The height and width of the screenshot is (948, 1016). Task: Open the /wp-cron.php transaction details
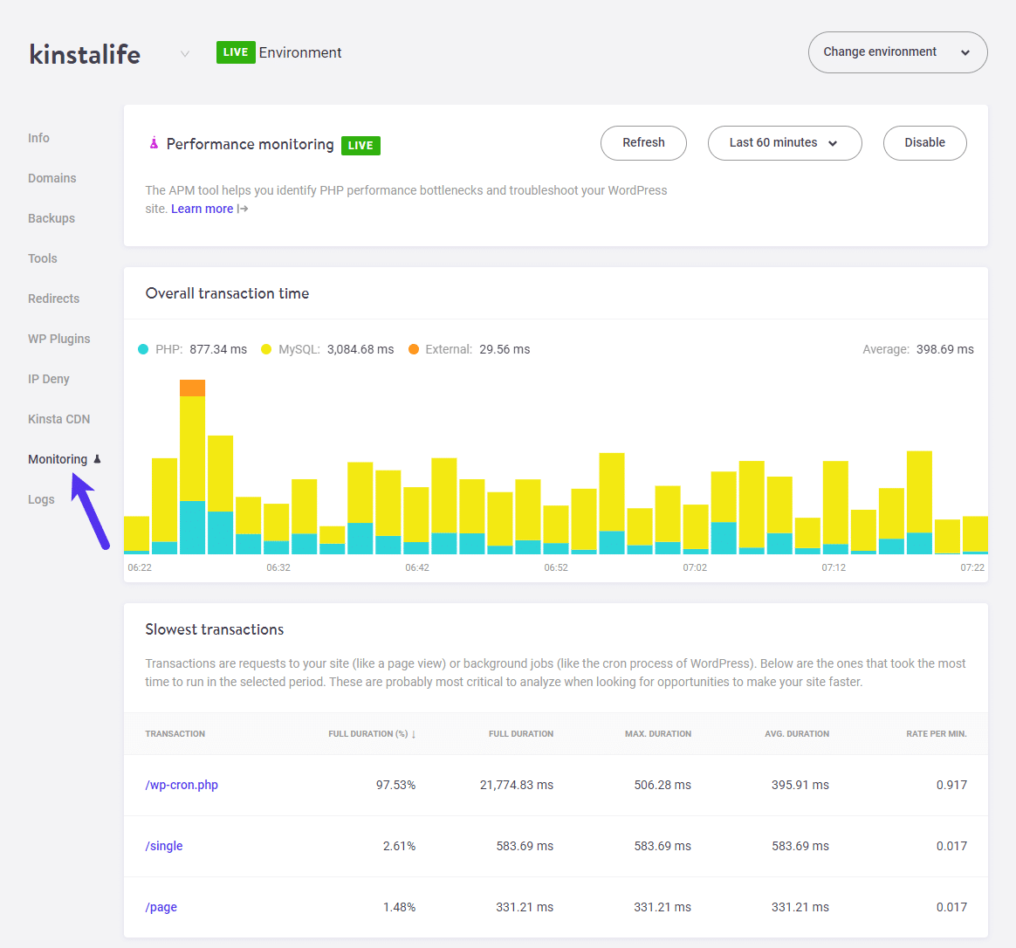click(x=182, y=784)
